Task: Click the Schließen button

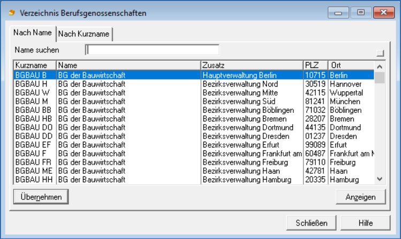Action: tap(312, 223)
